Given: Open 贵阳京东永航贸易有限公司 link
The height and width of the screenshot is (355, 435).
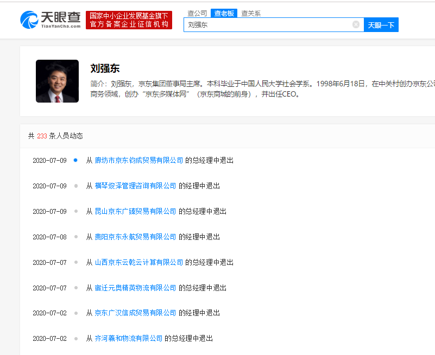Looking at the screenshot, I should point(135,237).
